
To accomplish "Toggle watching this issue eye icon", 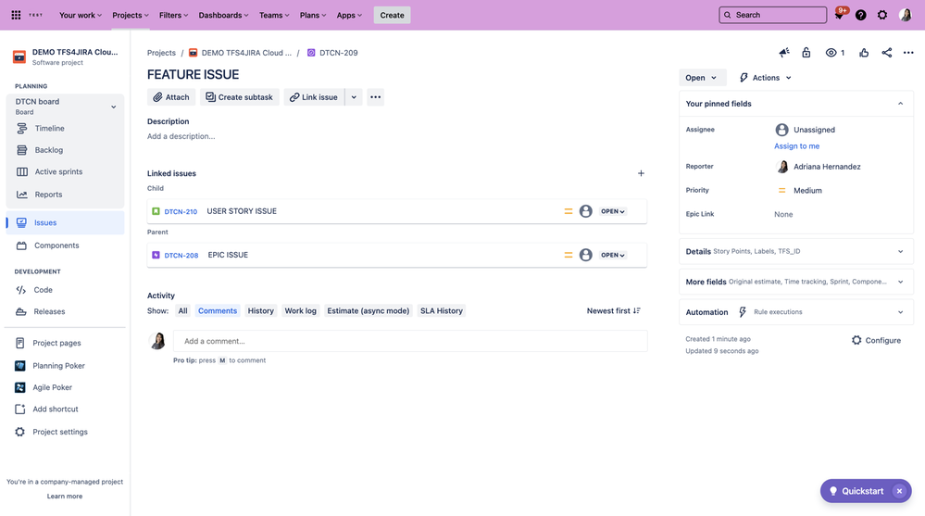I will point(835,53).
